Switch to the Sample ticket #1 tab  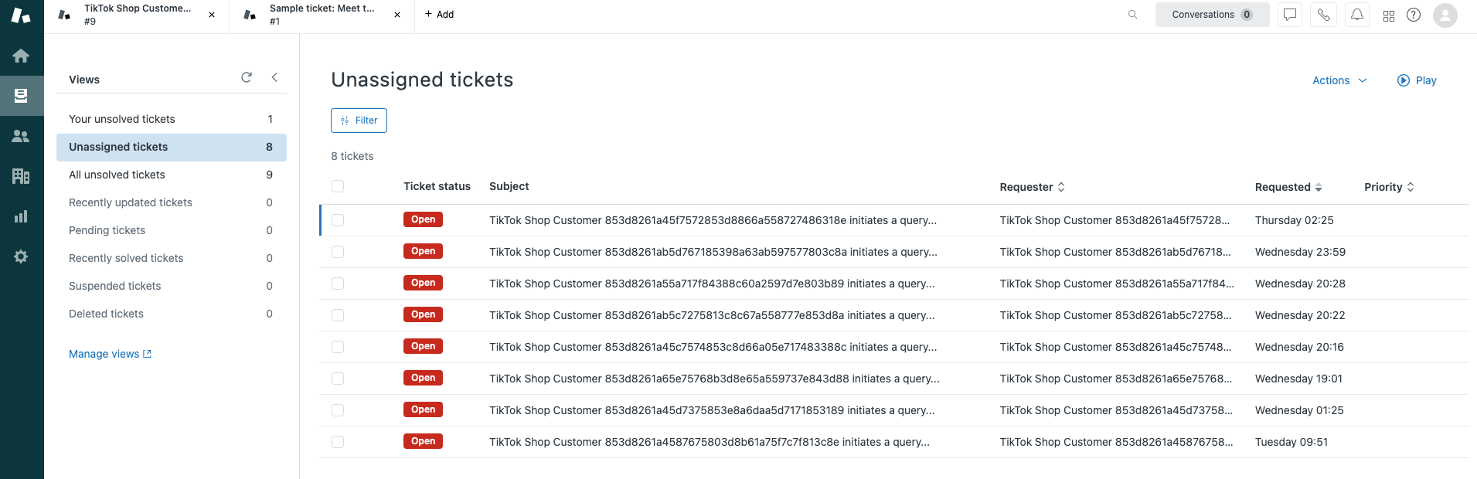(322, 15)
